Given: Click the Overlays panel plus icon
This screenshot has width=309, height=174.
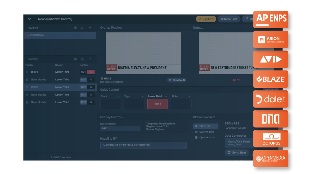Looking at the screenshot, I should point(90,59).
